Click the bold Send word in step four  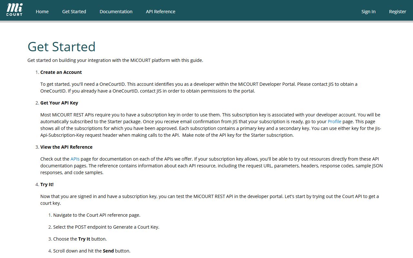pos(108,251)
